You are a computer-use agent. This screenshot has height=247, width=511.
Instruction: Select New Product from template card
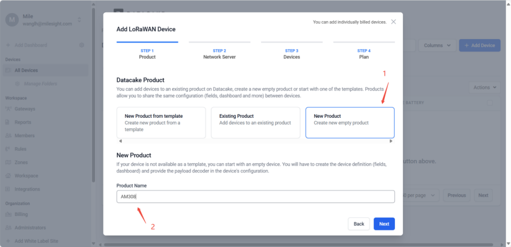(162, 123)
